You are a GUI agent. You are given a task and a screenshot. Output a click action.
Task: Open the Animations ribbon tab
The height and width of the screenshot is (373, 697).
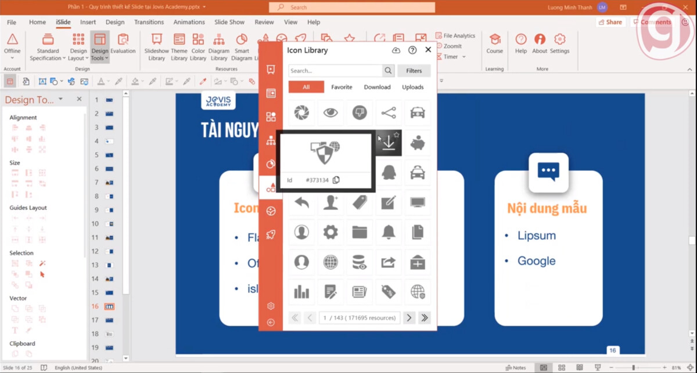(x=189, y=22)
